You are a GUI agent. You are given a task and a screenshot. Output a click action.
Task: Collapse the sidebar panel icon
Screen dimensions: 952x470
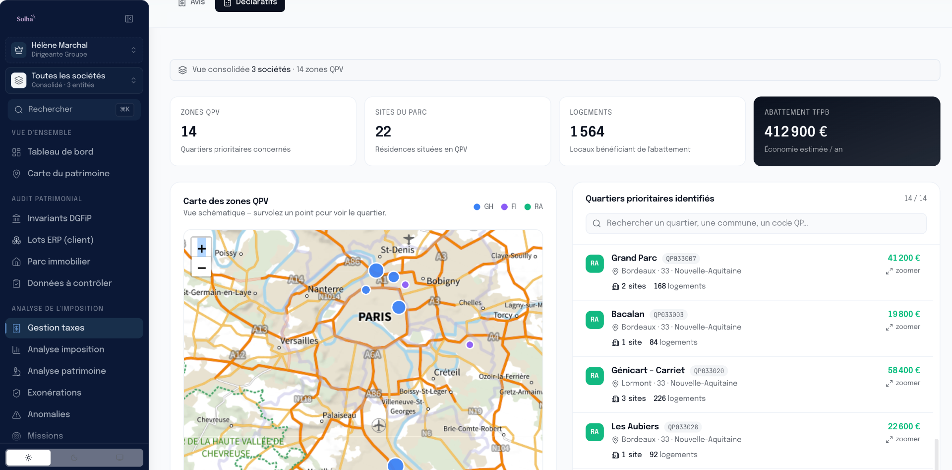[129, 19]
